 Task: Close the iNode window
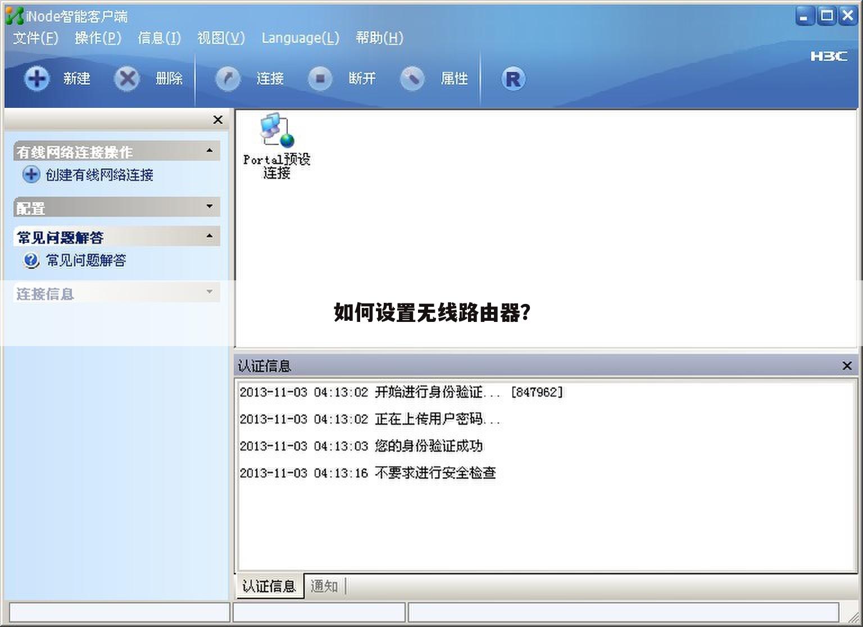[848, 16]
